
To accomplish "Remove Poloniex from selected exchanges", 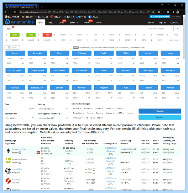I will coord(94,118).
